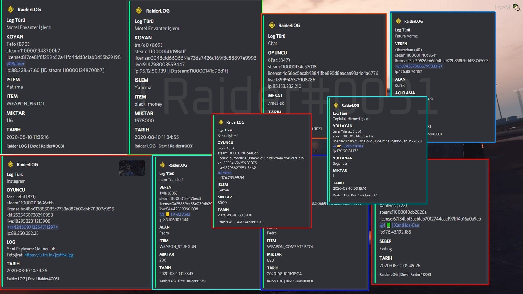Click the @Raider mention
The width and height of the screenshot is (523, 294).
click(16, 64)
